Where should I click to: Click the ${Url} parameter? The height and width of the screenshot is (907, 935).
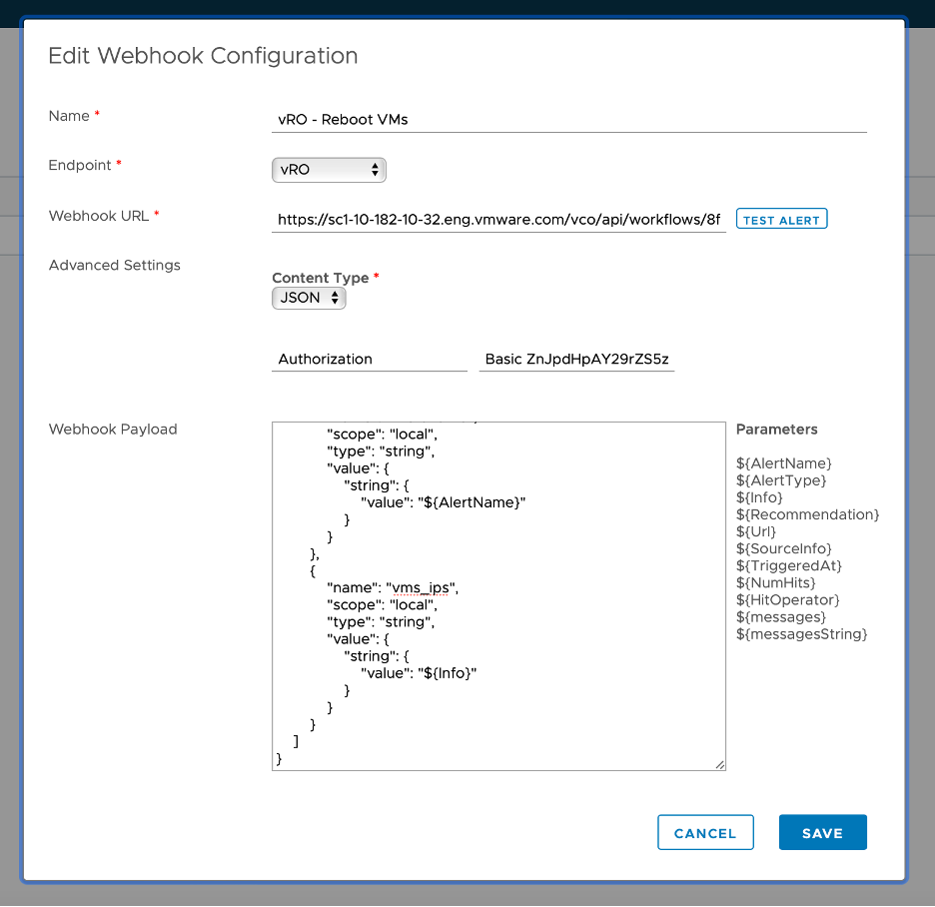[x=756, y=531]
